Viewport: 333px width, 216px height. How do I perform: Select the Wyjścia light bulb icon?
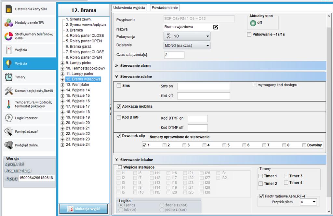coord(8,63)
